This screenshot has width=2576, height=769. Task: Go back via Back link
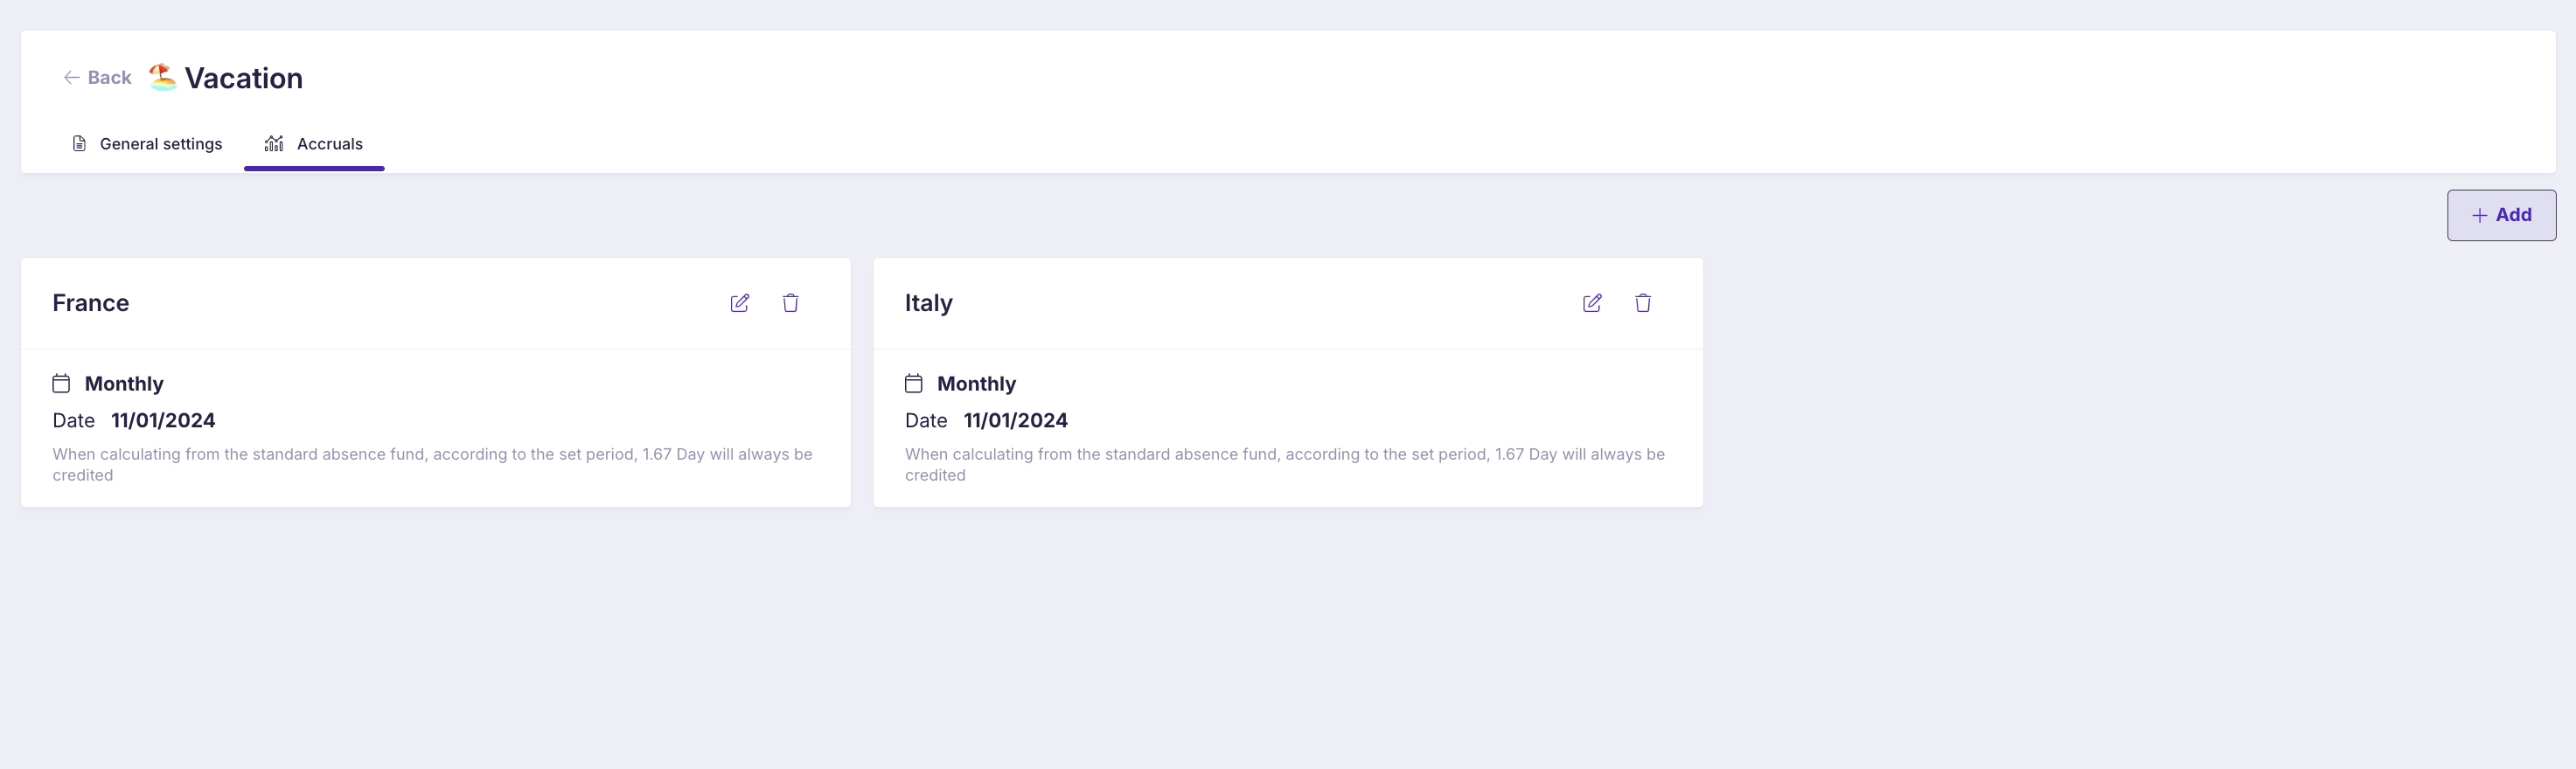coord(97,78)
